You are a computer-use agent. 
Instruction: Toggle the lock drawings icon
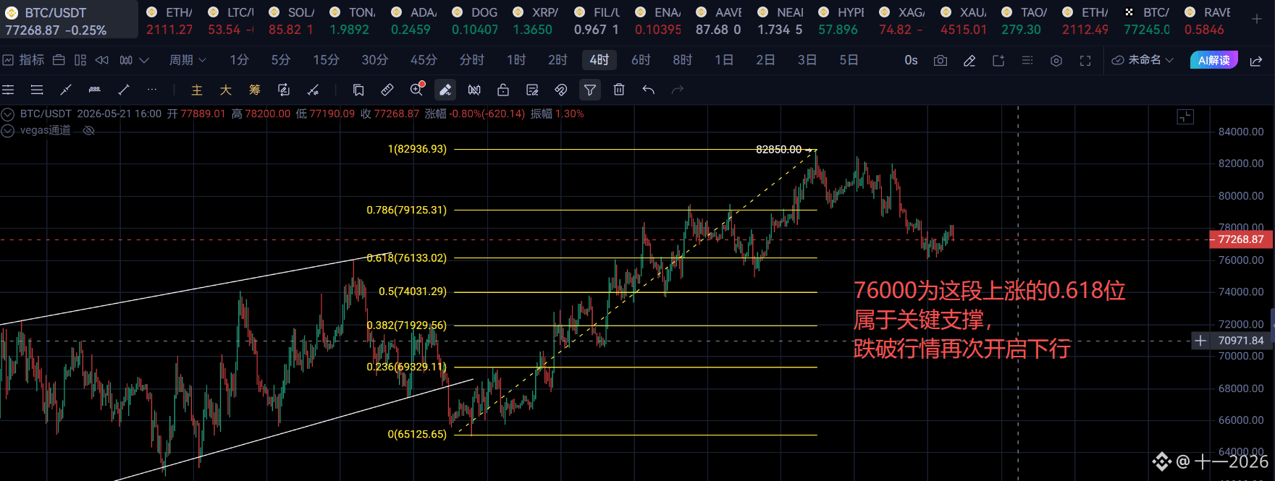[503, 90]
